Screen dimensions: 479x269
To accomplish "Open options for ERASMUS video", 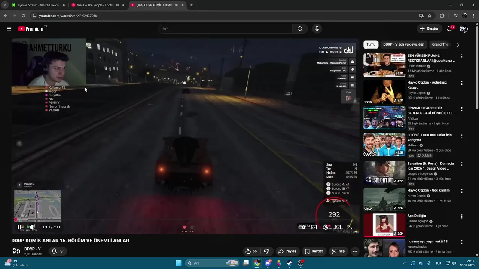I will pos(462,109).
